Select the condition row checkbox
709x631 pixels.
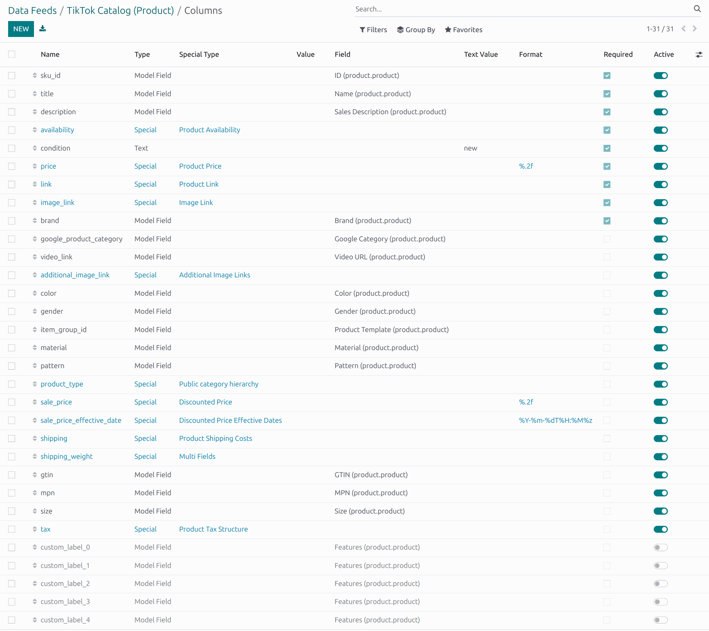point(12,148)
